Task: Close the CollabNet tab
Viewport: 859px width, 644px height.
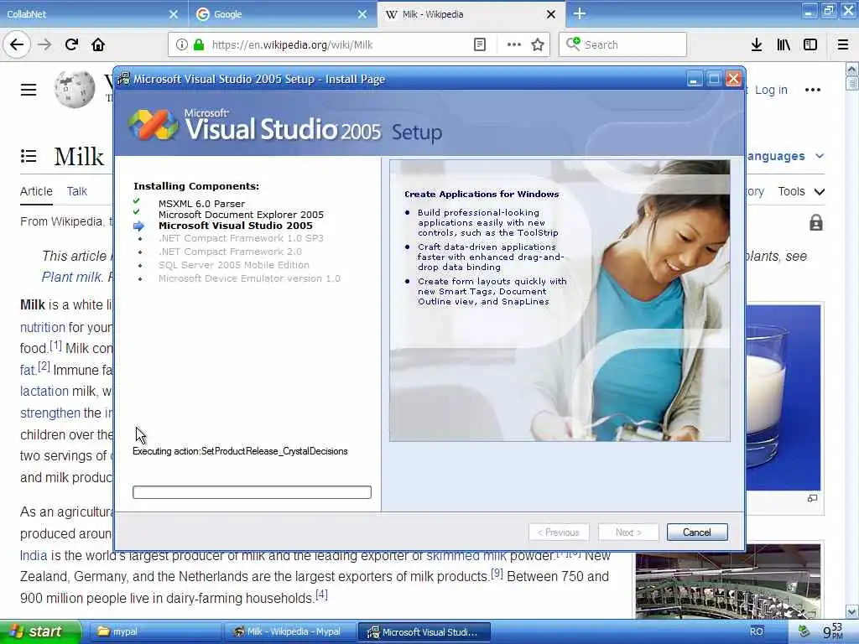Action: click(x=173, y=14)
